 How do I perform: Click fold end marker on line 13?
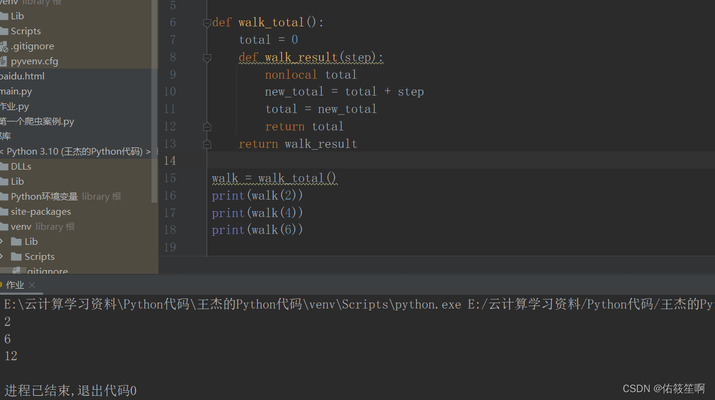coord(207,144)
